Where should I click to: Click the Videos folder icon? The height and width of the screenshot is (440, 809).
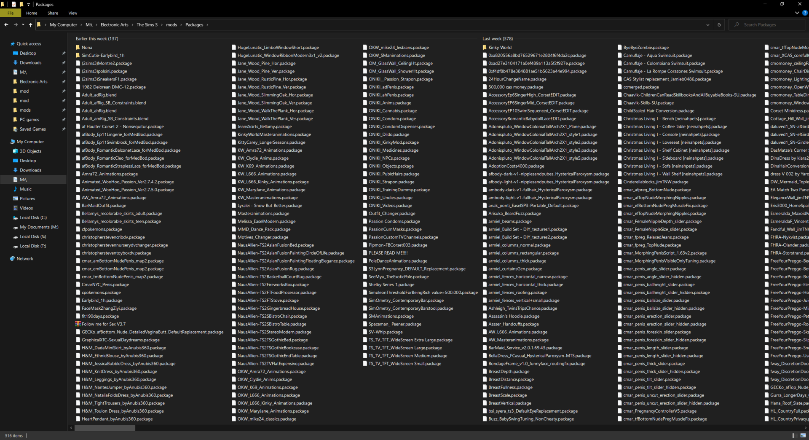tap(16, 208)
